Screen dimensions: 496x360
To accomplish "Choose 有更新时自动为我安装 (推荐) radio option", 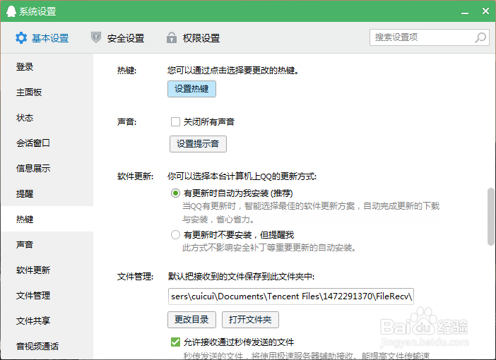I will coord(175,193).
